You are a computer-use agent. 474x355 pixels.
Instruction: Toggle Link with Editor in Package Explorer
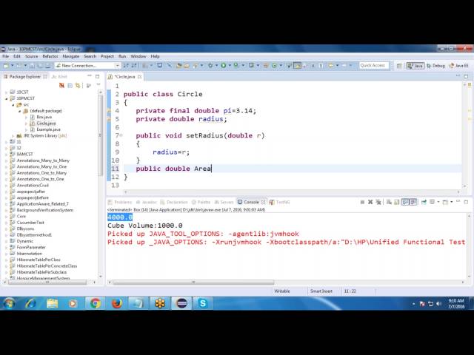[78, 86]
